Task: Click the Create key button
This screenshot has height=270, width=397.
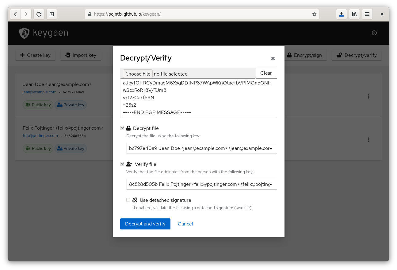Action: tap(35, 55)
